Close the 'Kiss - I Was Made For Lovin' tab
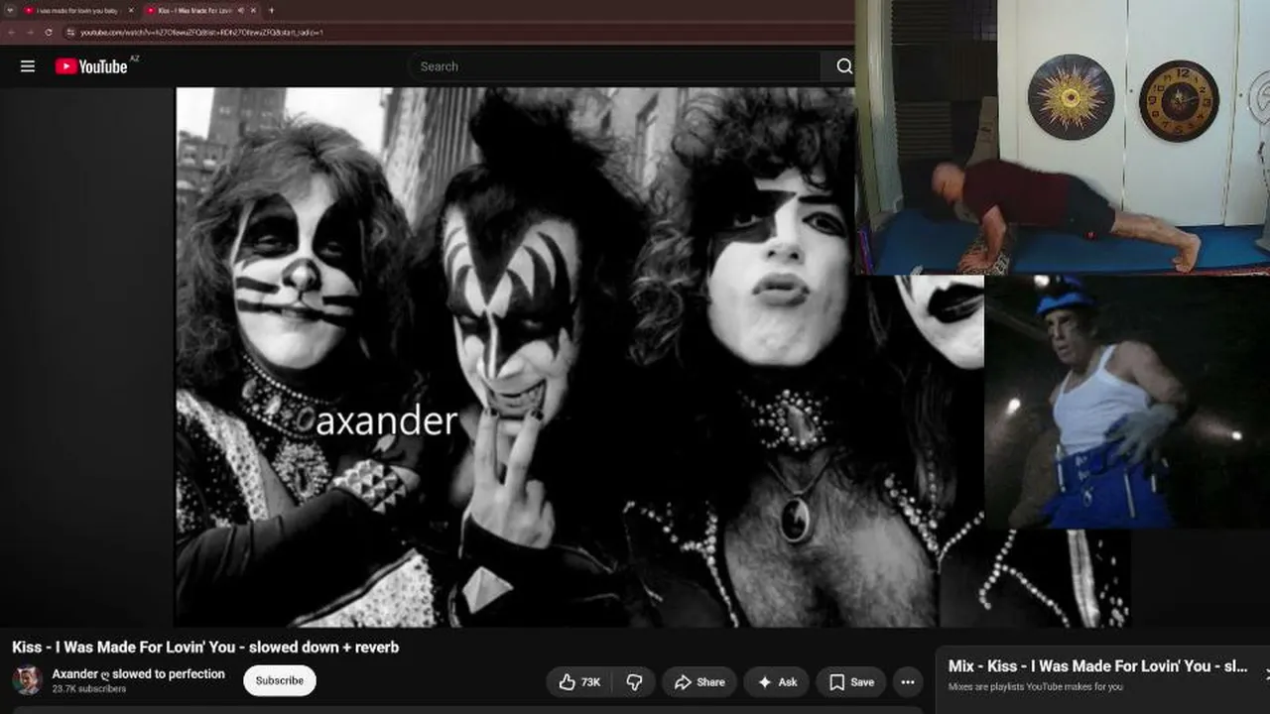1270x714 pixels. click(253, 10)
